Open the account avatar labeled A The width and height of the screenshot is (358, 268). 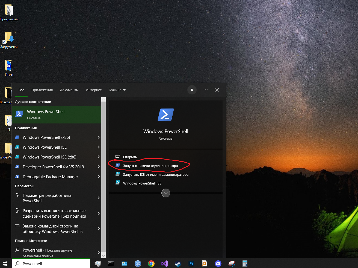point(192,90)
